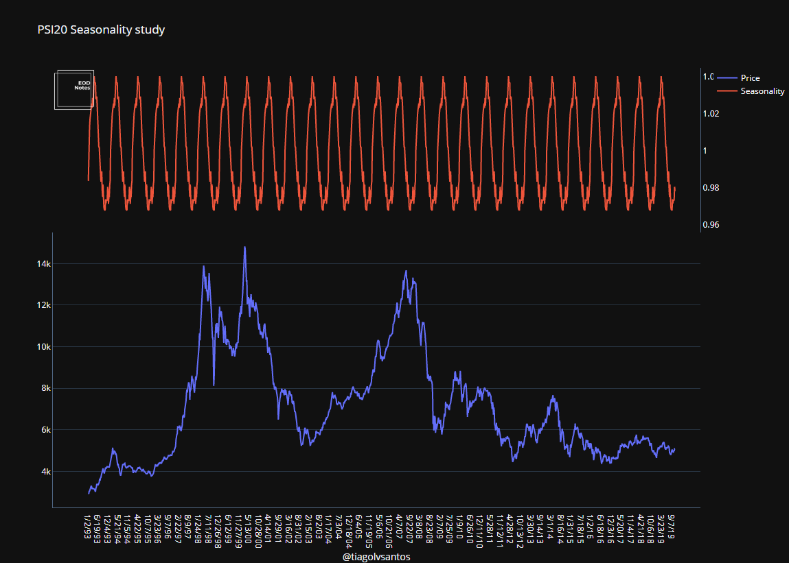Click the 14k price axis label
This screenshot has height=563, width=789.
pyautogui.click(x=43, y=264)
